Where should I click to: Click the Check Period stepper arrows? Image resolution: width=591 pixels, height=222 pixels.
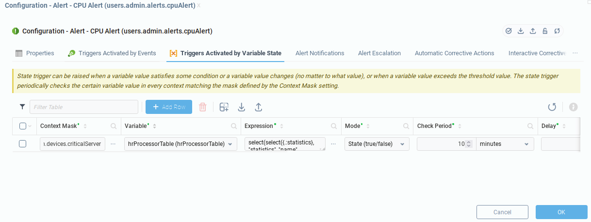(x=468, y=144)
